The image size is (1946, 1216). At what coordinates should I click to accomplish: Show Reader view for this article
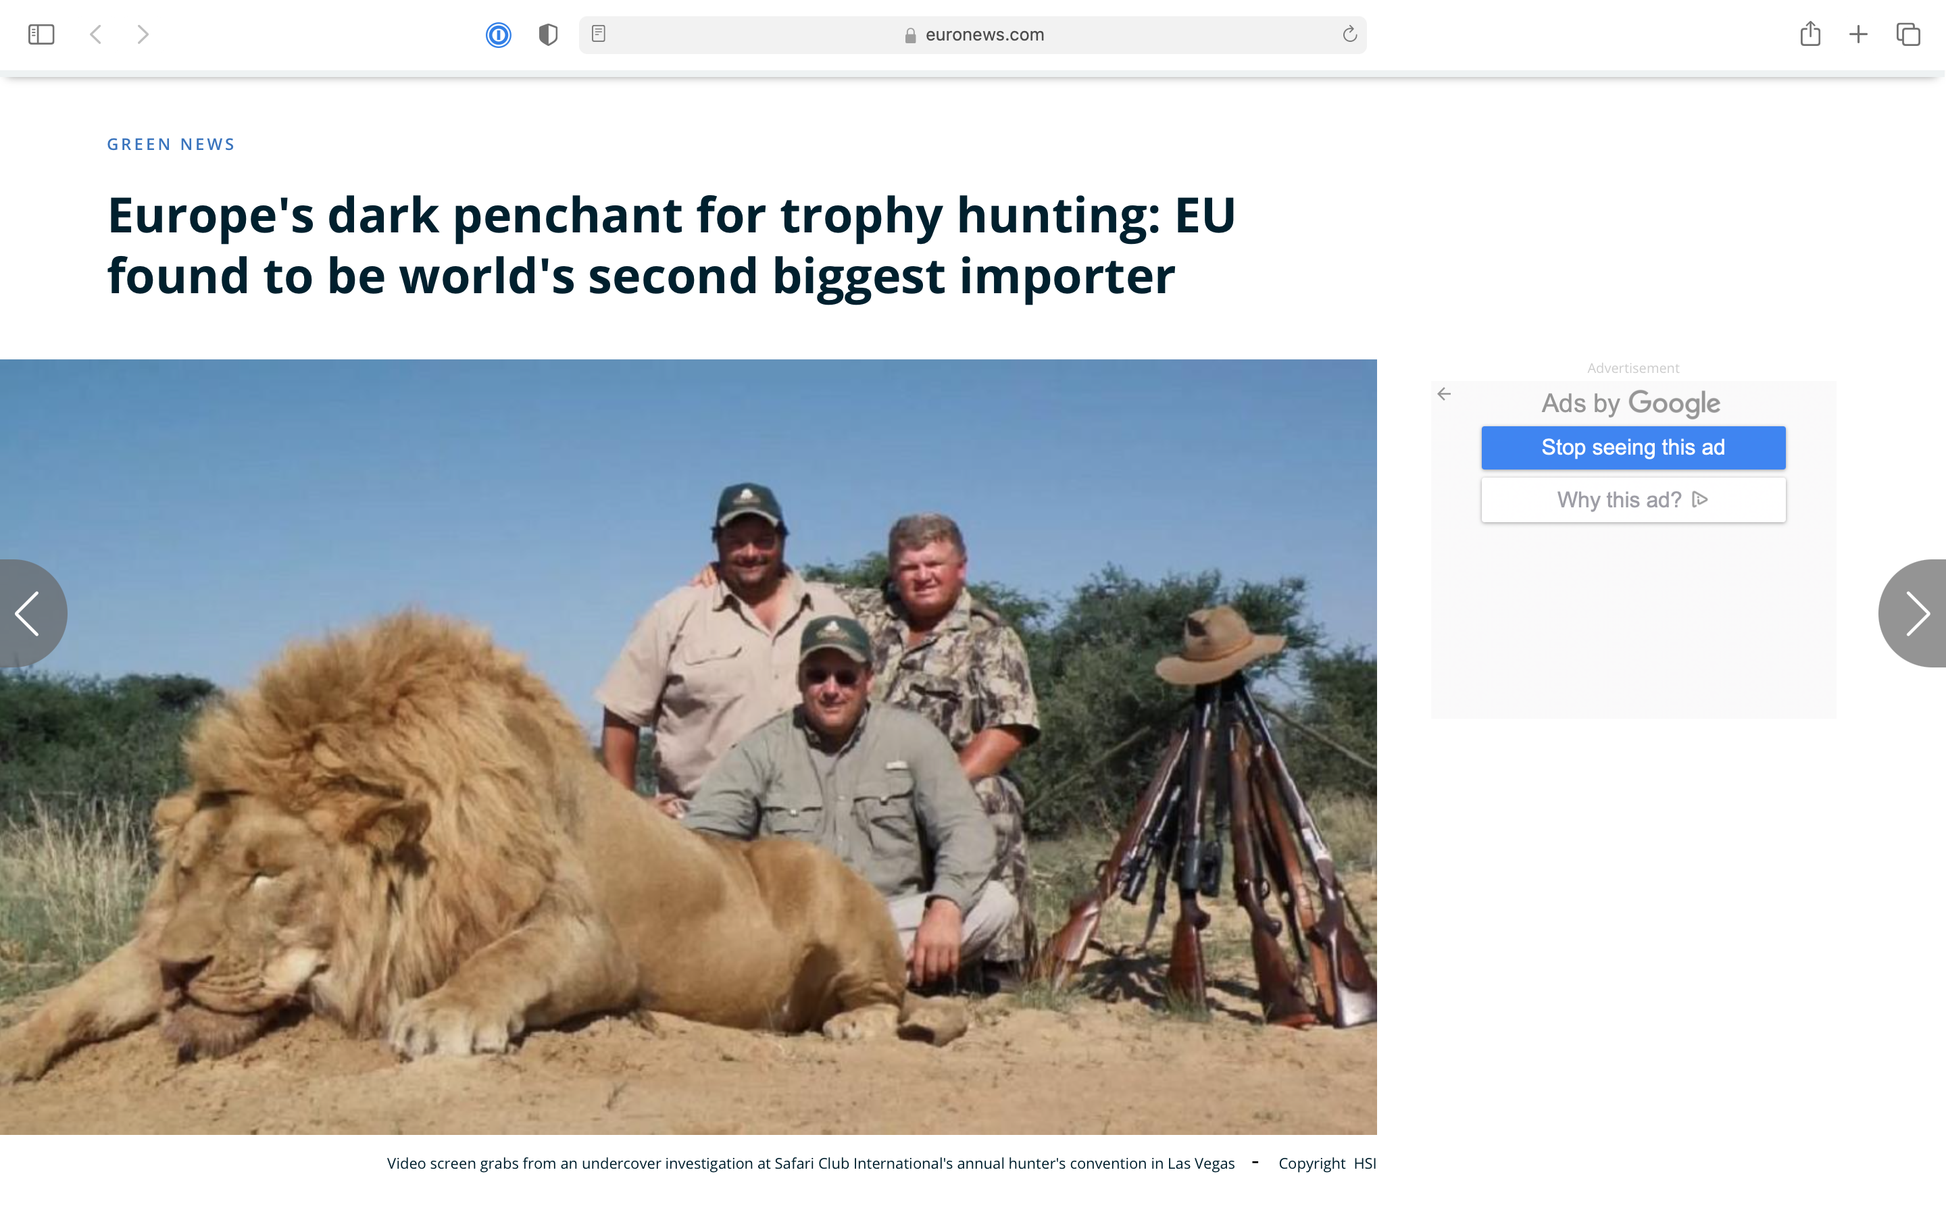coord(598,34)
